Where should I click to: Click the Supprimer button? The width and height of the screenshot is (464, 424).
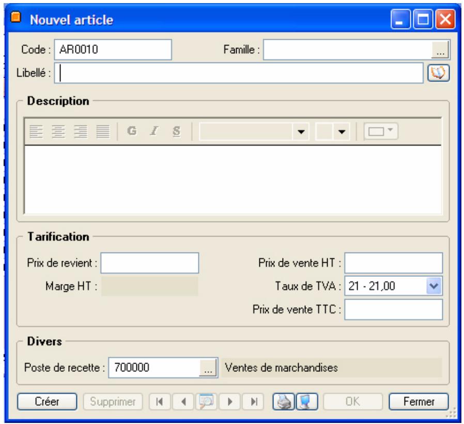(x=113, y=401)
